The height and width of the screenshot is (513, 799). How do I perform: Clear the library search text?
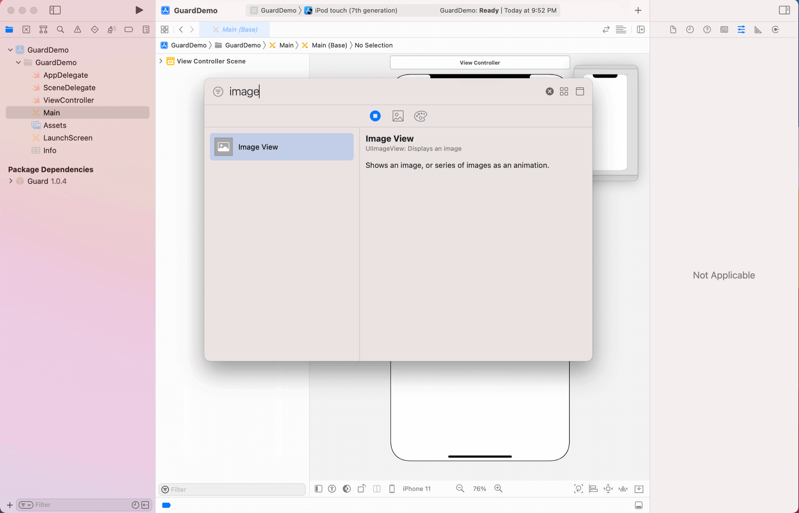coord(549,92)
